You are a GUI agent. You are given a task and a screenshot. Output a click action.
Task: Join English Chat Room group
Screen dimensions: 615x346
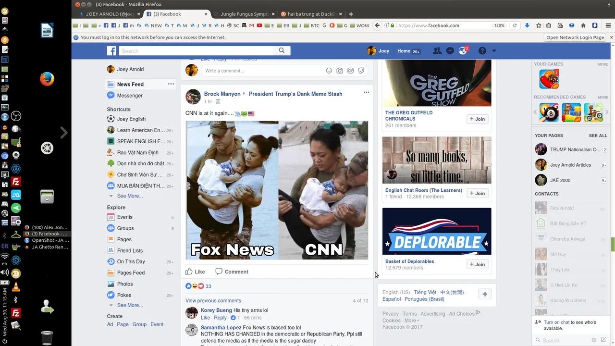tap(477, 193)
